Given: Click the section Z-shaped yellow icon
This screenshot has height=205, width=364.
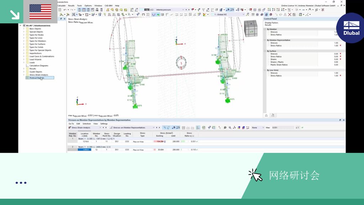Looking at the screenshot, I should [107, 10].
